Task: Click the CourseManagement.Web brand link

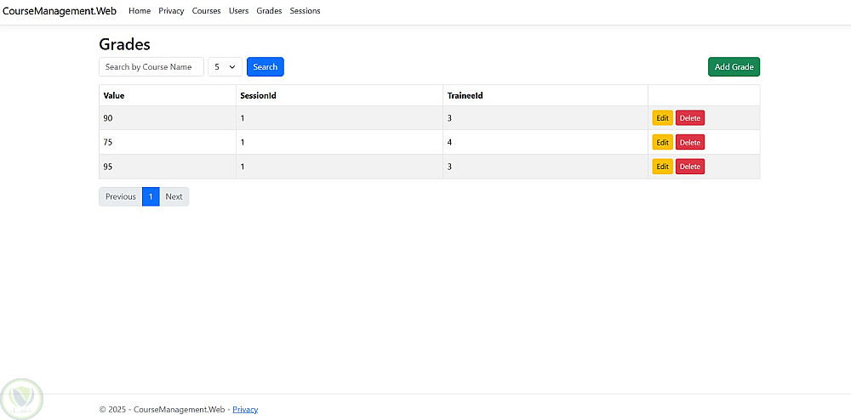Action: click(x=60, y=11)
